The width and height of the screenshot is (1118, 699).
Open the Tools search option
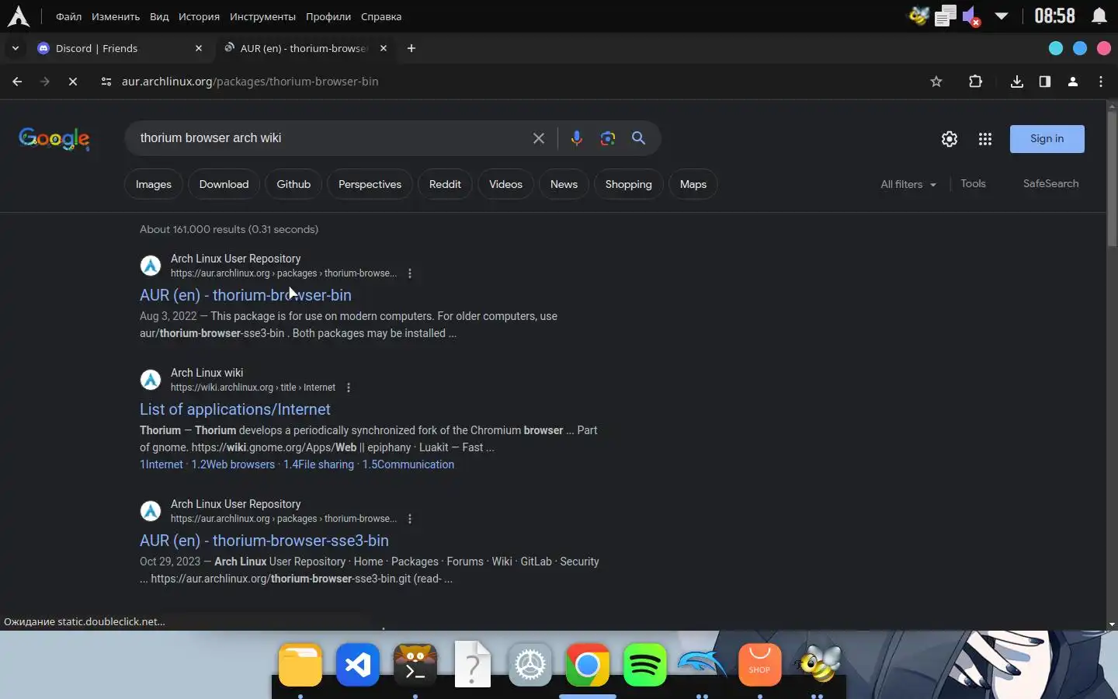click(x=973, y=183)
